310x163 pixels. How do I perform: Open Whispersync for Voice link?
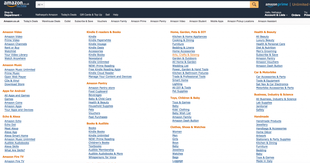pyautogui.click(x=102, y=157)
